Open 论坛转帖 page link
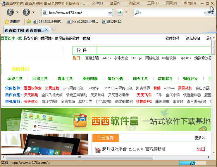This screenshot has width=217, height=167. [x=193, y=38]
